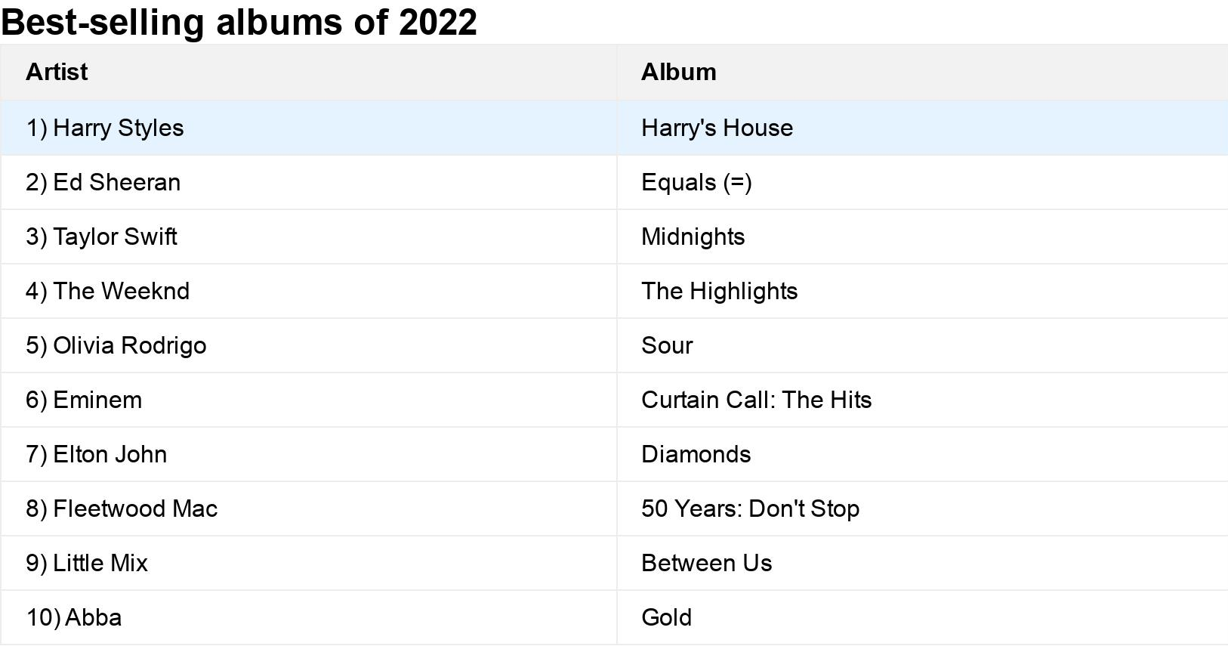This screenshot has height=646, width=1228.
Task: Click the Album column header
Action: 678,73
